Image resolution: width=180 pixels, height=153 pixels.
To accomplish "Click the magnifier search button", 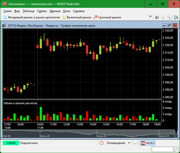I will point(176,149).
